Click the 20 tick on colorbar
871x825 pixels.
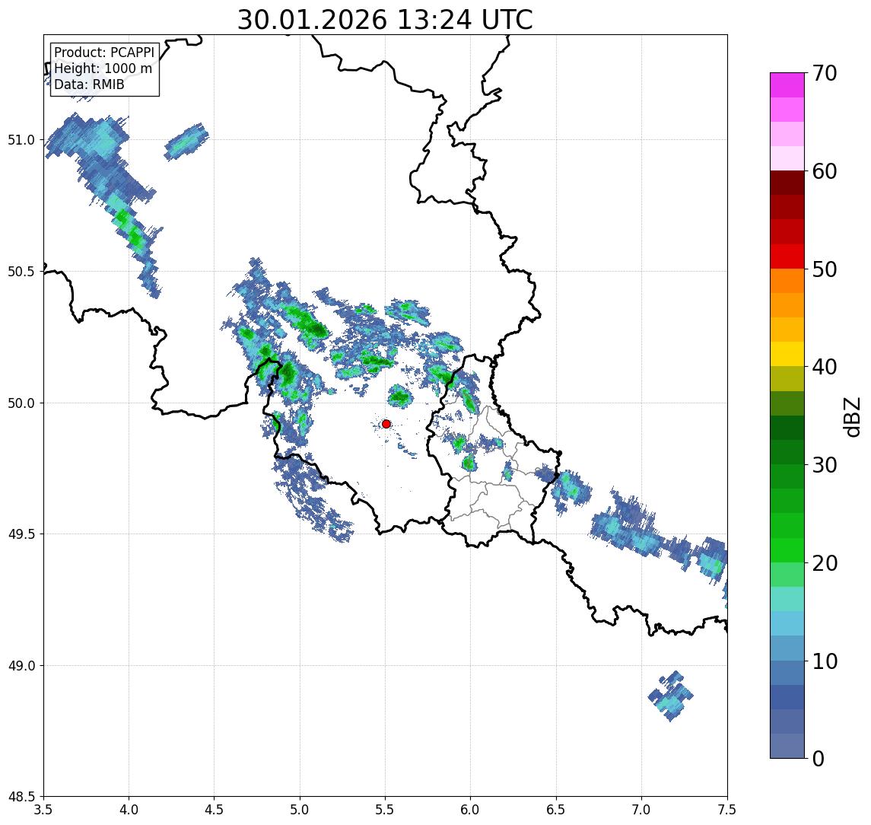pyautogui.click(x=824, y=562)
